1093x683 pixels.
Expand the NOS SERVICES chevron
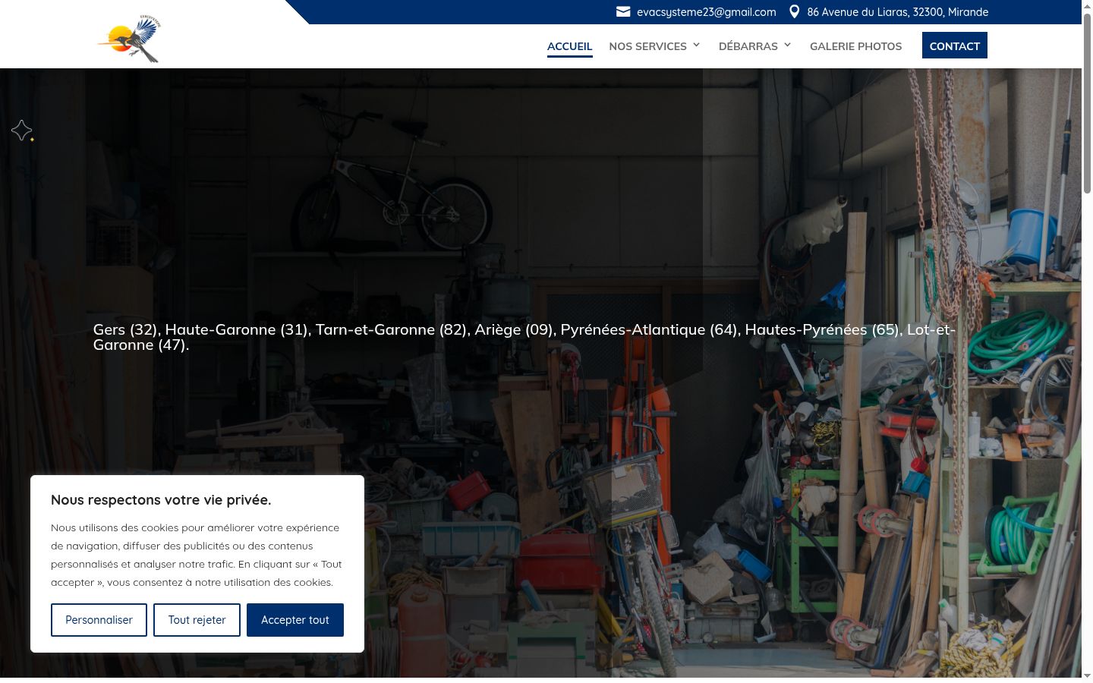pyautogui.click(x=696, y=45)
